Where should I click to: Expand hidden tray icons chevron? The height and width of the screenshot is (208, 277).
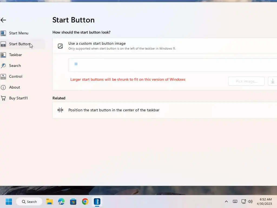tap(226, 201)
